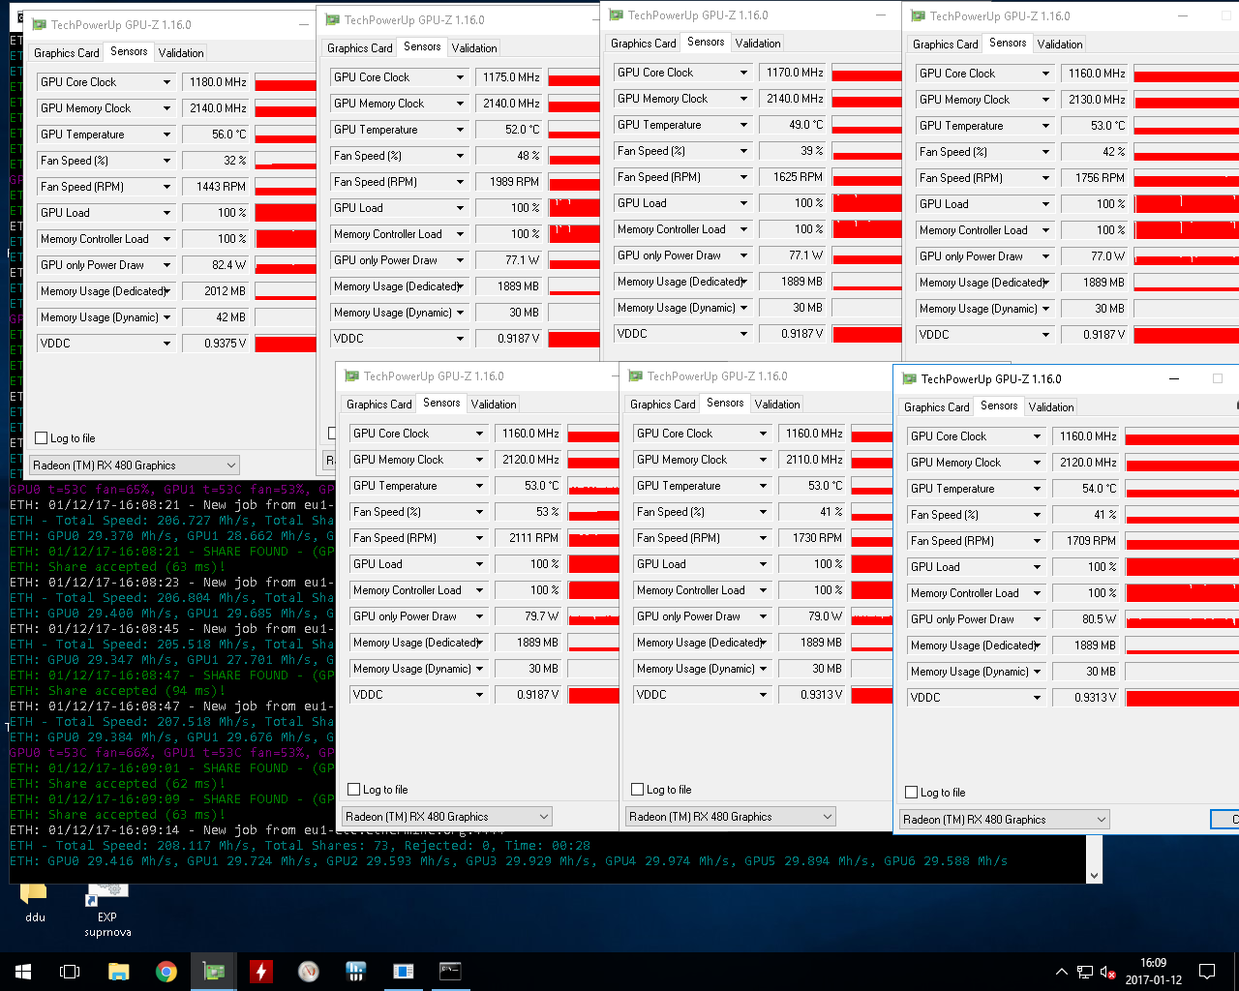Click the blue bars taskbar icon
The image size is (1239, 991).
[355, 971]
